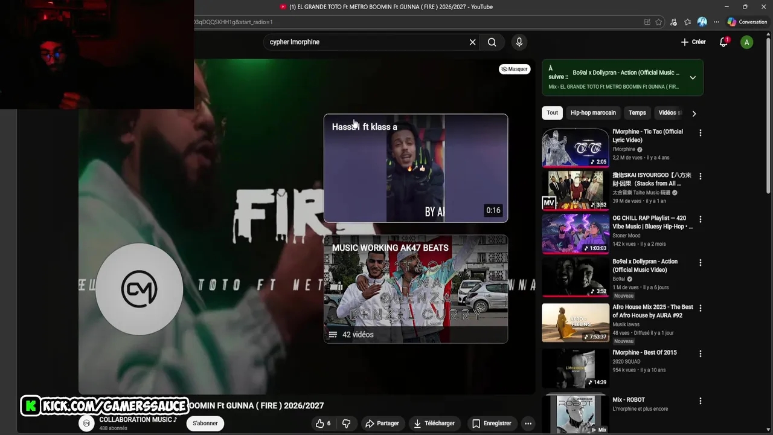Click the Afro House Mix 2025 video title
Screen dimensions: 773x435
(x=653, y=311)
